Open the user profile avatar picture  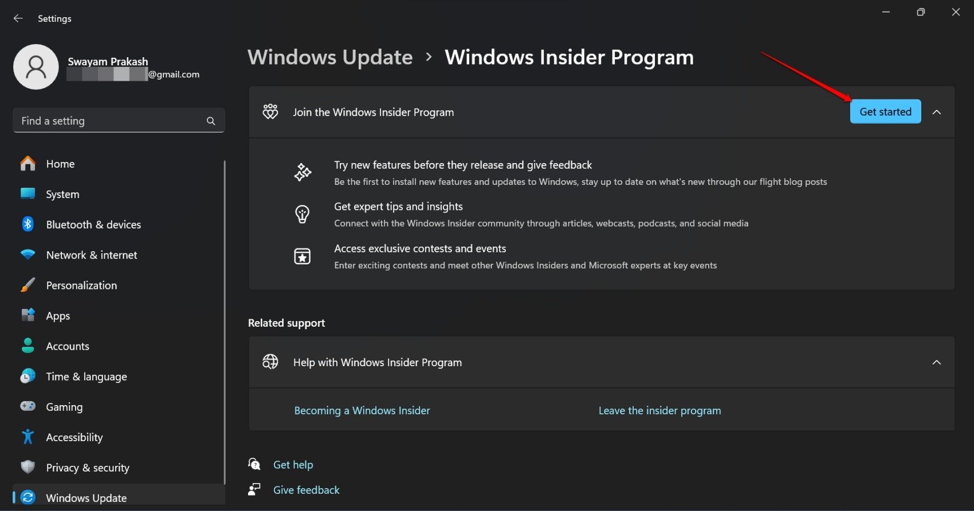(36, 66)
